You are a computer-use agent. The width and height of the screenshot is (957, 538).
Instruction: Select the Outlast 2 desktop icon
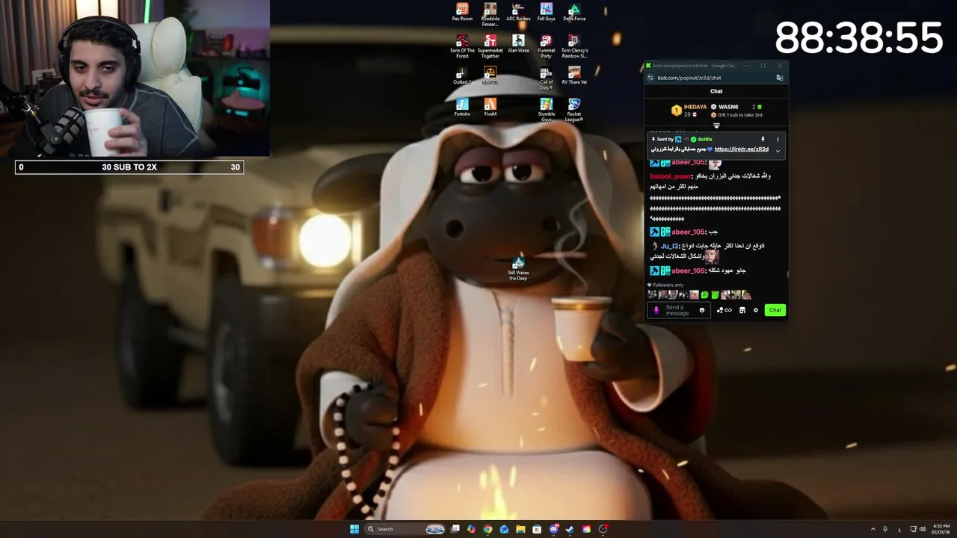pyautogui.click(x=462, y=75)
